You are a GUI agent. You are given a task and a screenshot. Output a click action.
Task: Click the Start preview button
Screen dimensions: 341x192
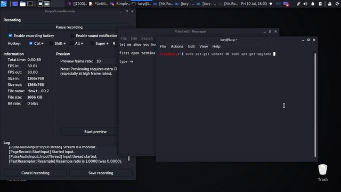point(89,132)
